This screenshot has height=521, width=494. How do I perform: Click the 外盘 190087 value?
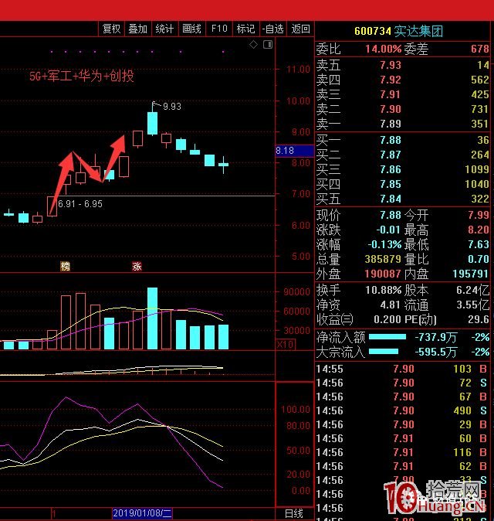pos(383,274)
